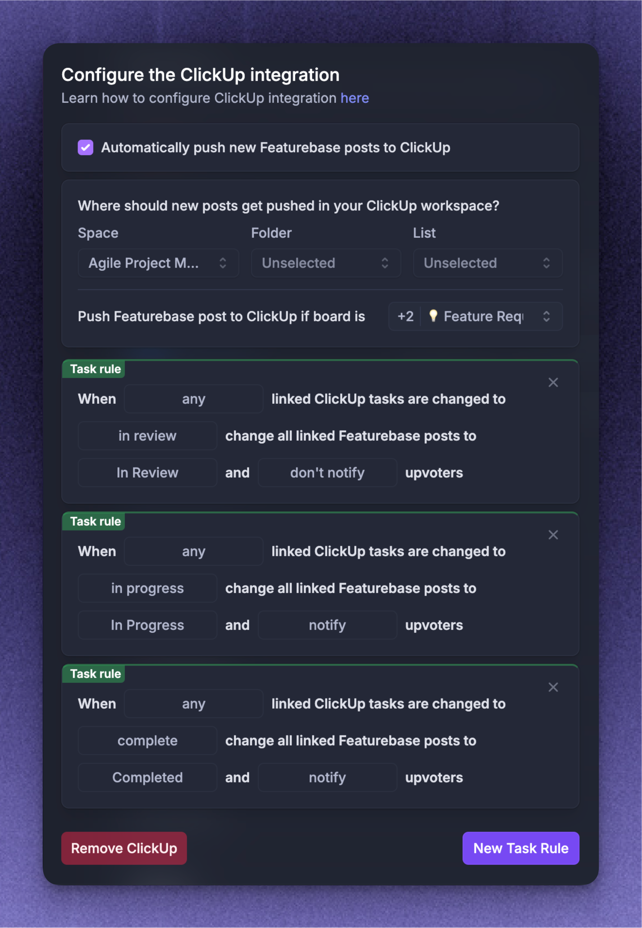
Task: Open the Agile Project Space dropdown
Action: [x=158, y=263]
